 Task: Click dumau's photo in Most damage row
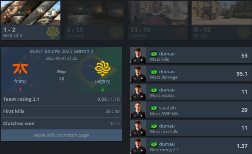138,74
